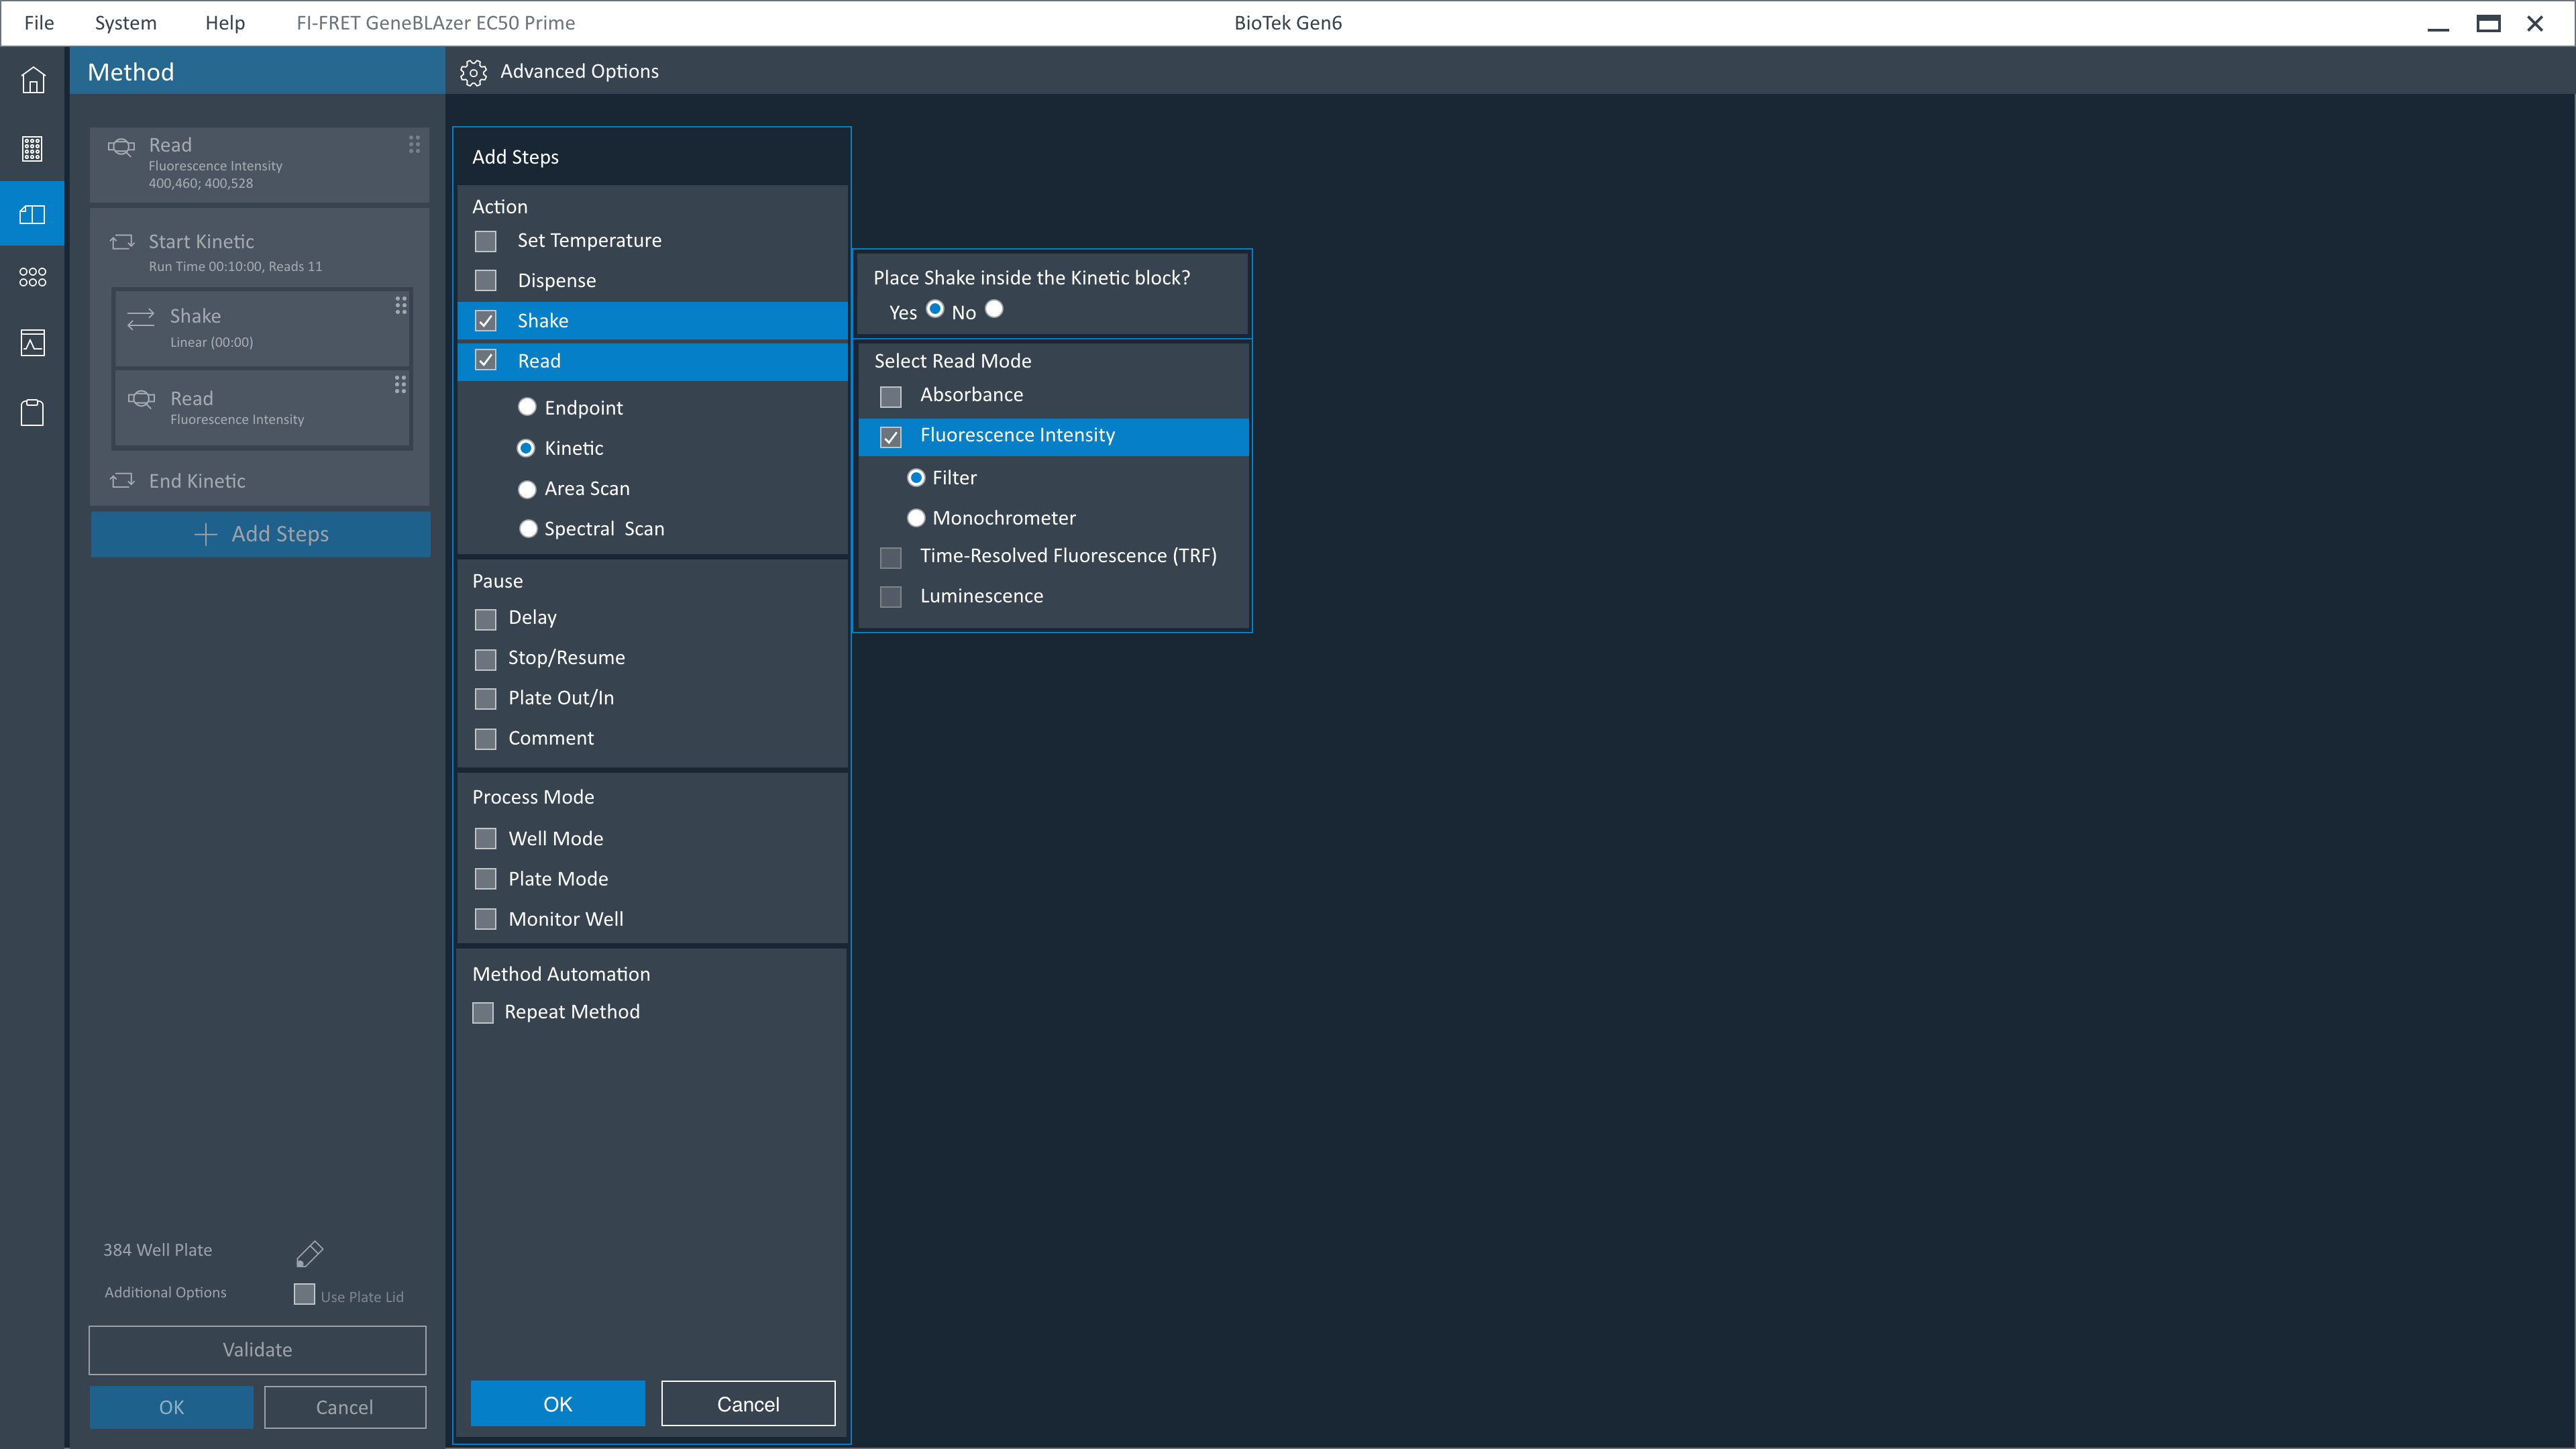
Task: Open the Help menu
Action: coord(225,23)
